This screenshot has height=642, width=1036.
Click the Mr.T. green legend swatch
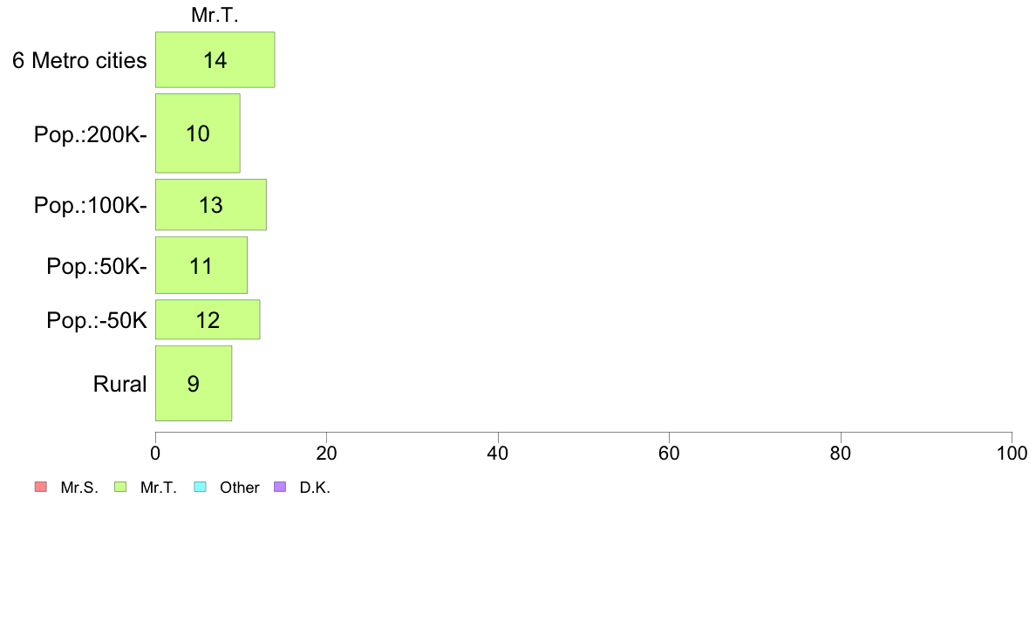tap(120, 487)
